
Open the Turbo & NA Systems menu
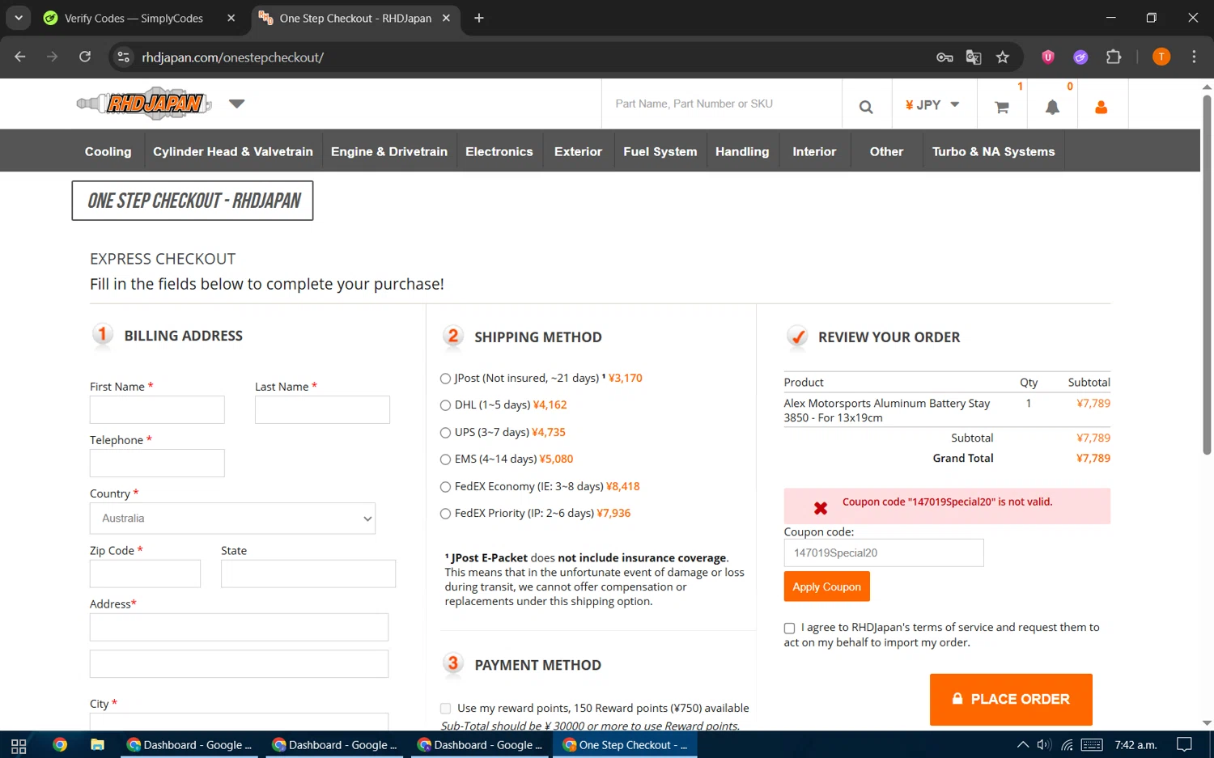[994, 151]
